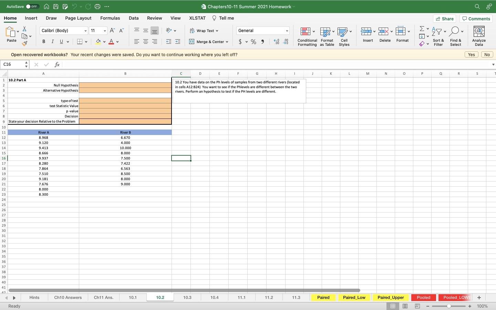The width and height of the screenshot is (496, 310).
Task: Switch to Page Layout view in the status bar
Action: [405, 306]
